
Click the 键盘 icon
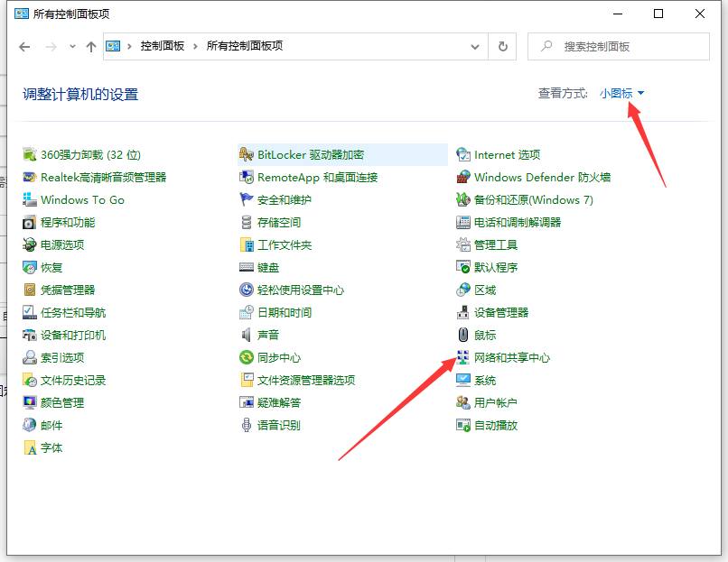tap(247, 268)
